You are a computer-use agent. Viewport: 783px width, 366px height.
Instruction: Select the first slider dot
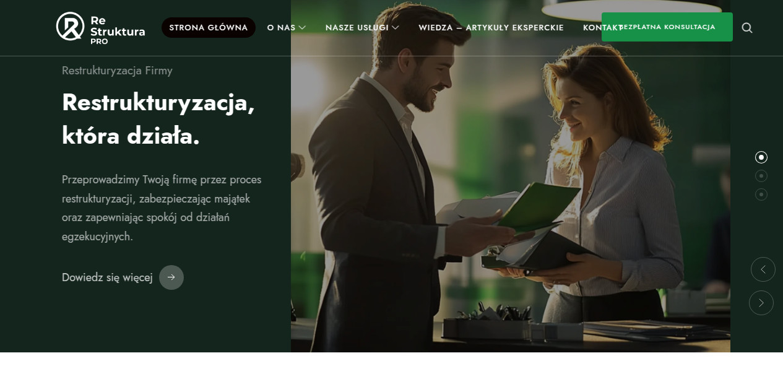point(761,157)
